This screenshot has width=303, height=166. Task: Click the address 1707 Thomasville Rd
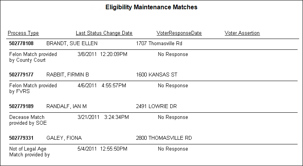[x=159, y=43]
